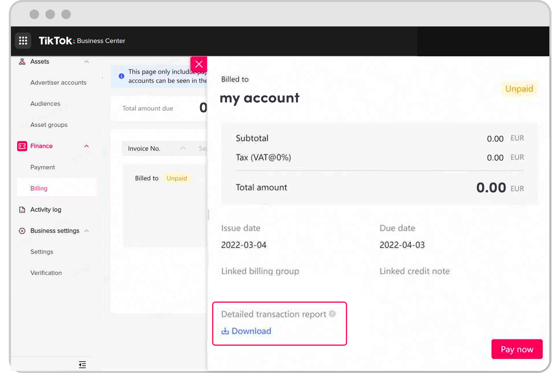Viewport: 560px width, 373px height.
Task: Click the Pay now button
Action: coord(517,349)
